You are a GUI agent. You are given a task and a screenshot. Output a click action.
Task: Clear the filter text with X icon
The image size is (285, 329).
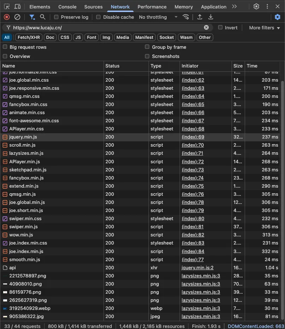(206, 28)
